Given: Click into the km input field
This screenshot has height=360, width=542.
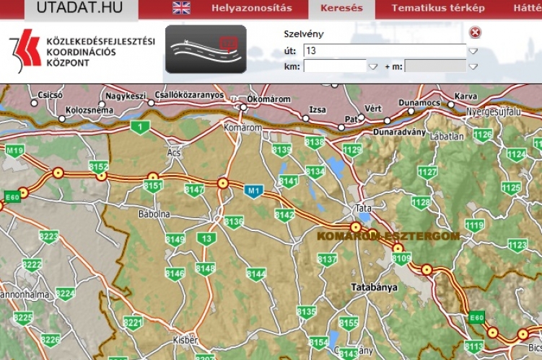Looking at the screenshot, I should click(336, 66).
